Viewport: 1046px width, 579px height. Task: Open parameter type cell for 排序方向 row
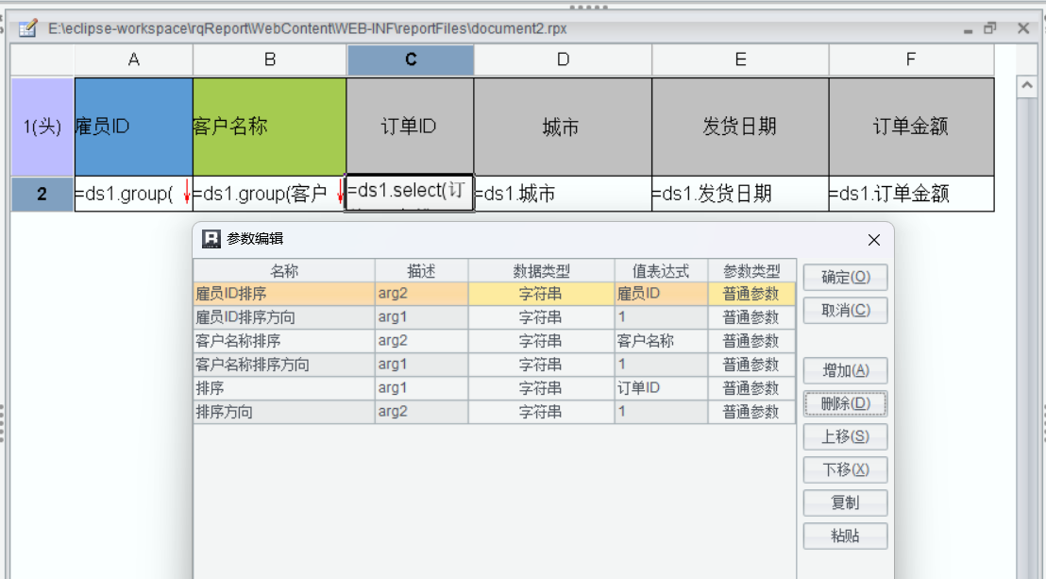(x=751, y=412)
